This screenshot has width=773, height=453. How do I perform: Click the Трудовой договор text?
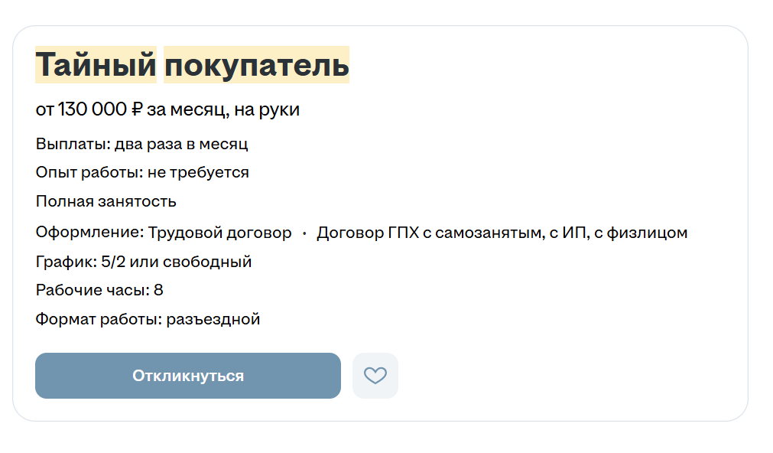[220, 233]
